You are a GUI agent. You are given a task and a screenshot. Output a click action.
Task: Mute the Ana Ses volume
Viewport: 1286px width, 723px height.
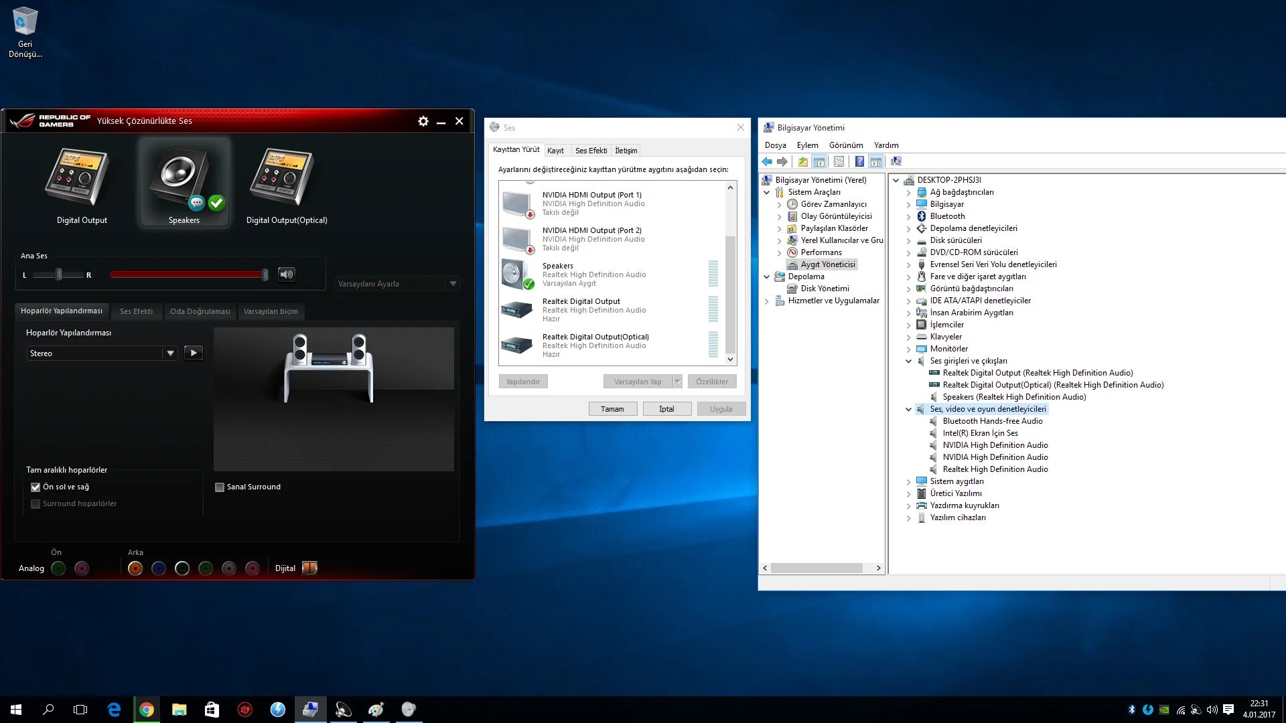(287, 274)
